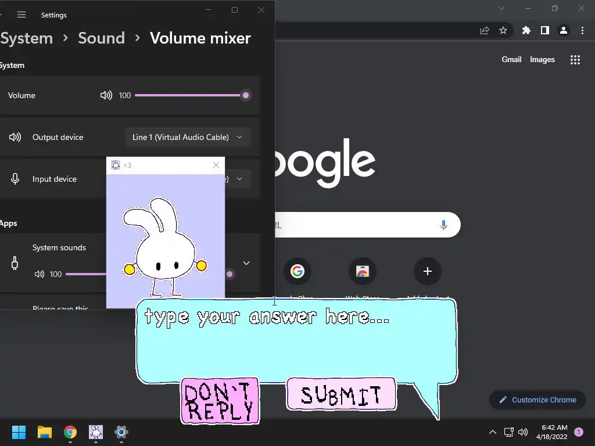Click the bunny character image

166,246
